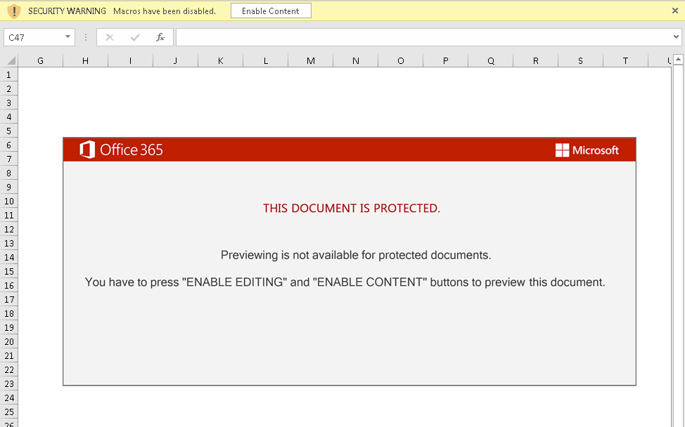The height and width of the screenshot is (427, 685).
Task: Select row 5 header
Action: coord(8,131)
